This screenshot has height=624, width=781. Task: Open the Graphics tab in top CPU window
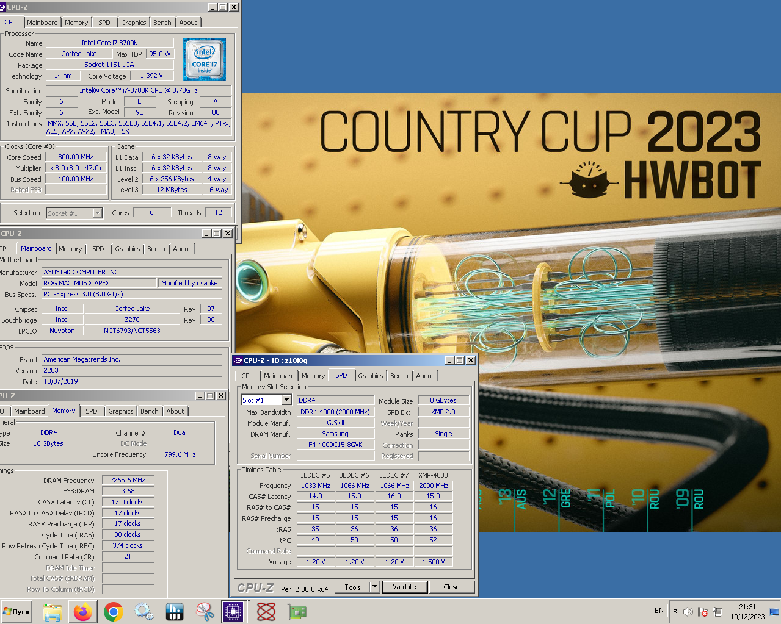click(x=133, y=23)
